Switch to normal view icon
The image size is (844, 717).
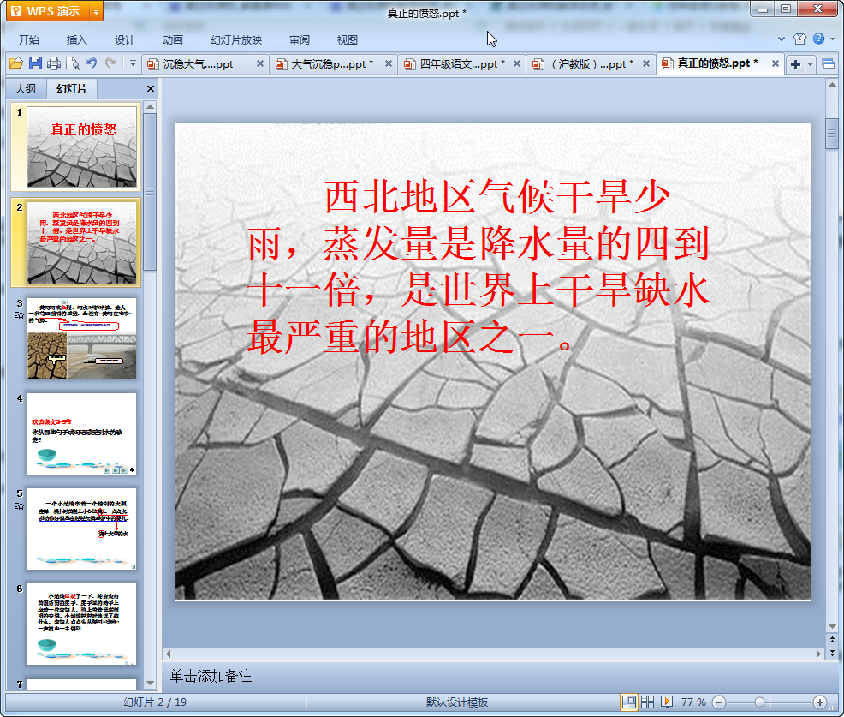point(628,702)
